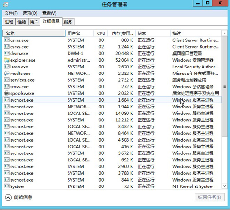Open the 查看(V) menu
The width and height of the screenshot is (230, 210).
[49, 13]
